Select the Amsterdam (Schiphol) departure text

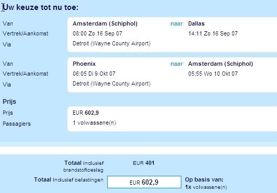point(105,23)
